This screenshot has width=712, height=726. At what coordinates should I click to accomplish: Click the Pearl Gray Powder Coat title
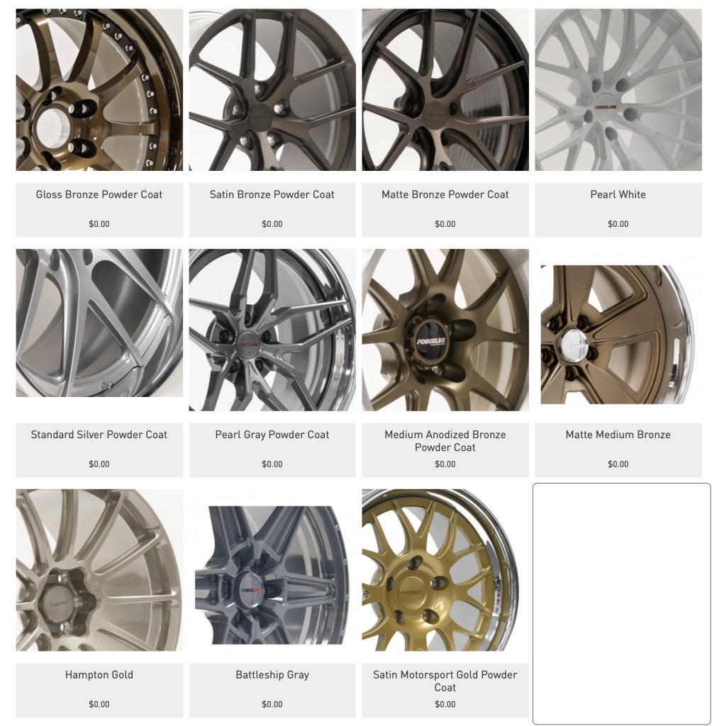(x=272, y=435)
